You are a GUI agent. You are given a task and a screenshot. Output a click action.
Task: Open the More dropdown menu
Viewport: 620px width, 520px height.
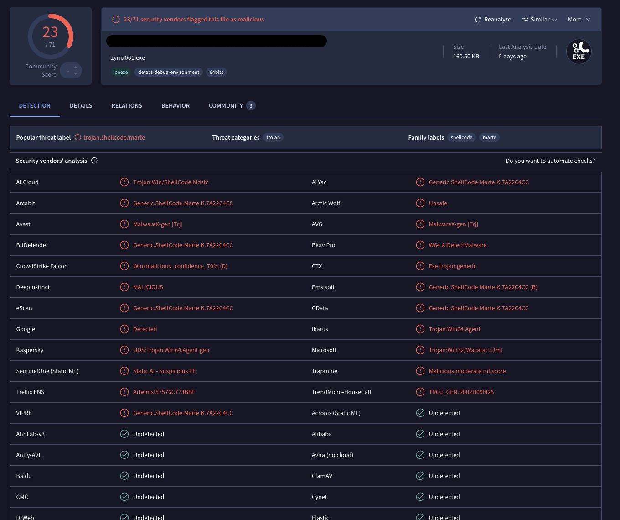579,19
